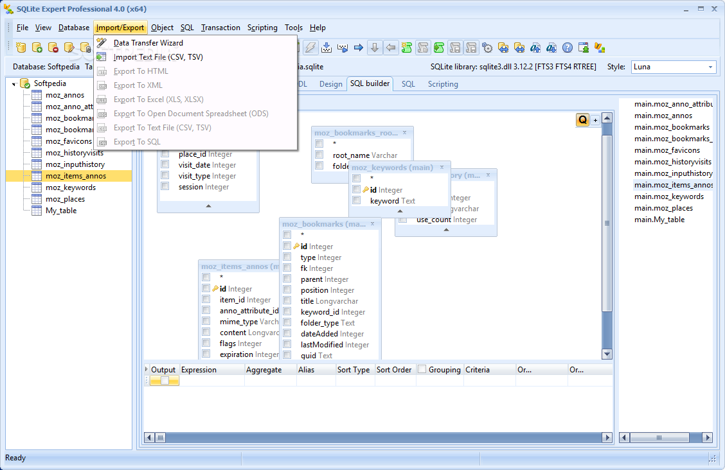The height and width of the screenshot is (470, 725).
Task: Click the builder horizontal scrollbar left arrow
Action: 149,437
